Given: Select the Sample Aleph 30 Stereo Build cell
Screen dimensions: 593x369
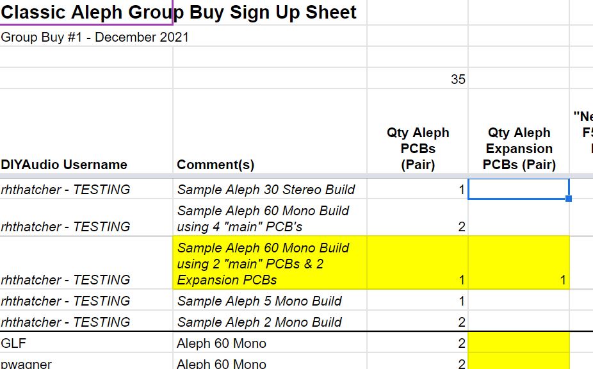Looking at the screenshot, I should coord(270,189).
